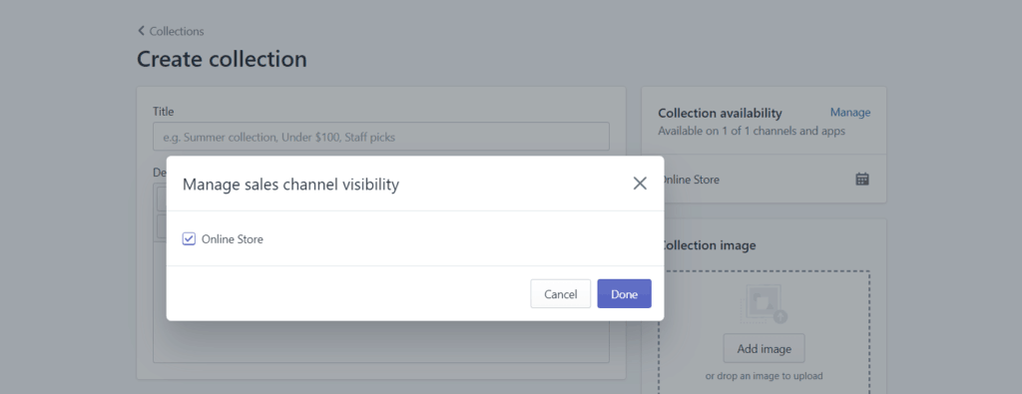This screenshot has width=1022, height=394.
Task: Click the calendar icon beside Online Store
Action: point(862,180)
